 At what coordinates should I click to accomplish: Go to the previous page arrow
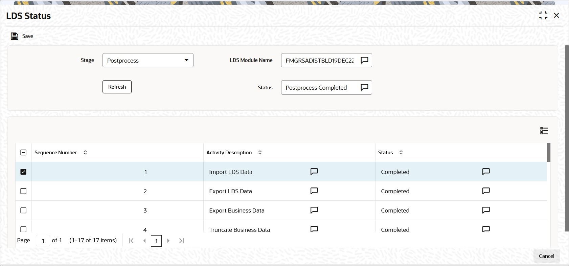(144, 241)
